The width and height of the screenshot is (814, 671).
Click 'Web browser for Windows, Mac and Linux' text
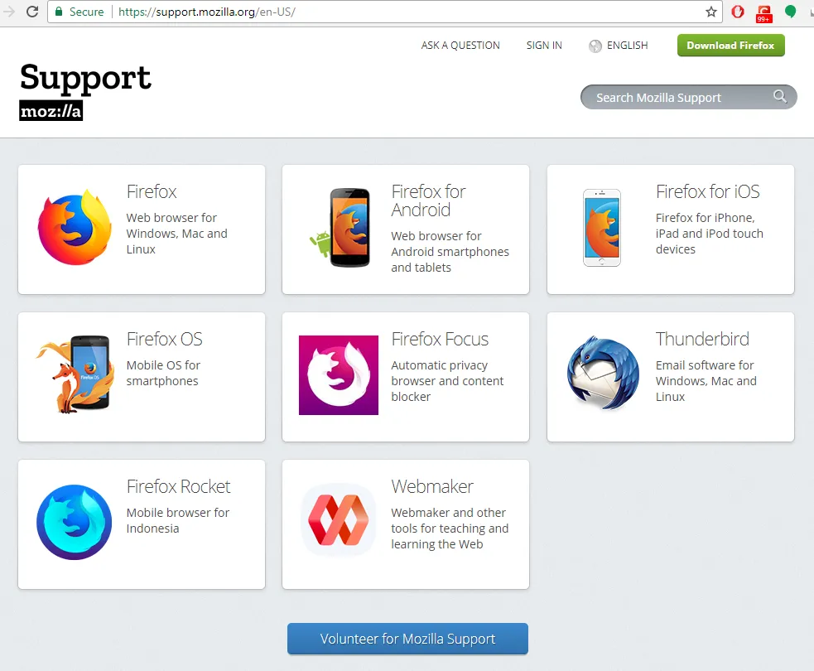pyautogui.click(x=177, y=233)
